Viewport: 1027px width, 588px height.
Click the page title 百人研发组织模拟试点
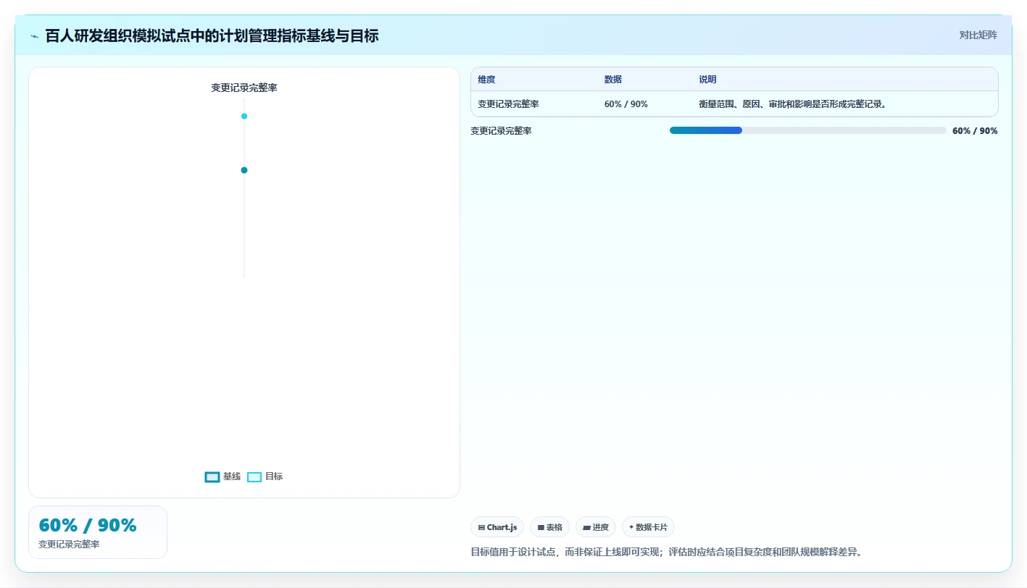212,35
